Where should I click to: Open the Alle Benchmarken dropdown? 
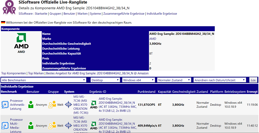pos(44,80)
